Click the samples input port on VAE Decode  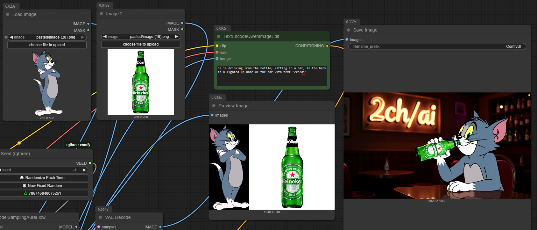click(x=99, y=227)
